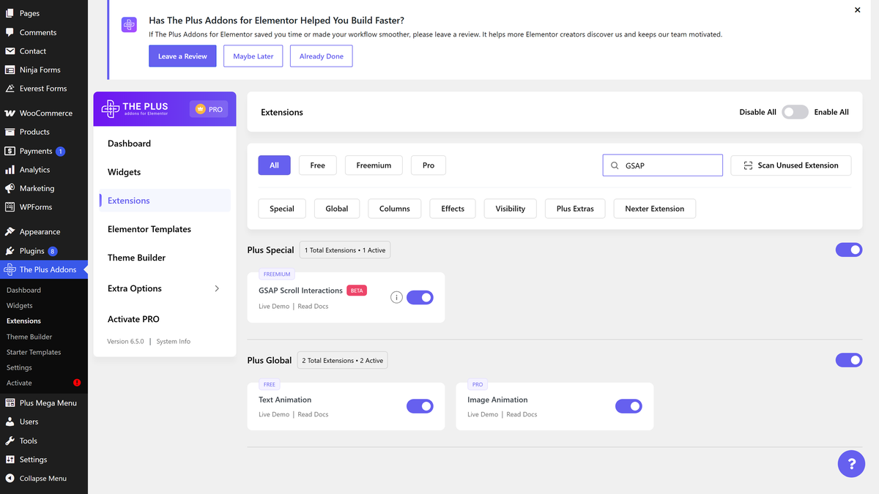Viewport: 879px width, 494px height.
Task: Open Read Docs for GSAP Scroll Interactions
Action: click(313, 307)
